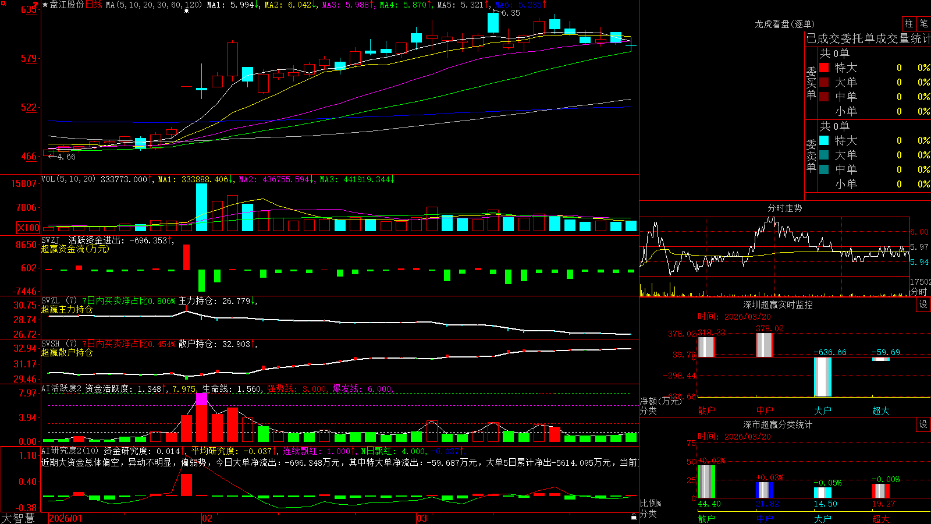Click the magenta-topped peak bar in the AI活跃度2 pane
The height and width of the screenshot is (524, 931).
(x=202, y=417)
